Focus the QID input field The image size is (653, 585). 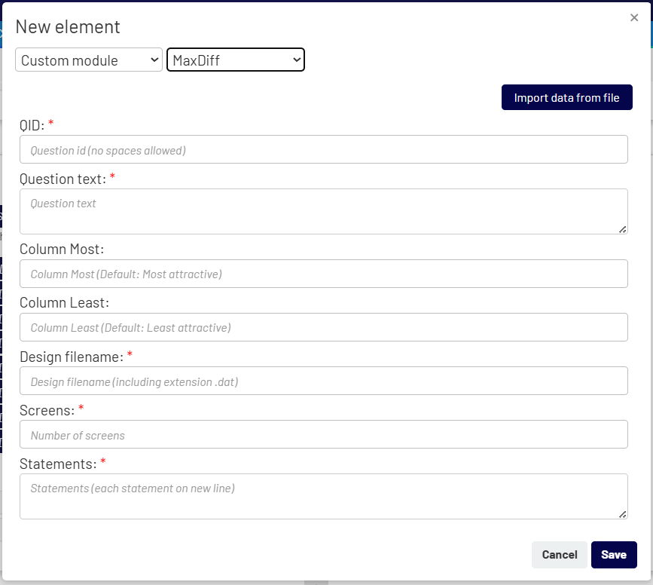click(324, 149)
